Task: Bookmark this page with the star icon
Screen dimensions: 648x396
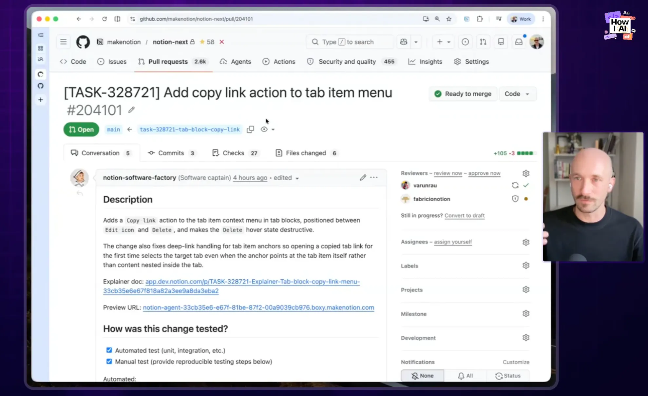Action: pos(449,19)
